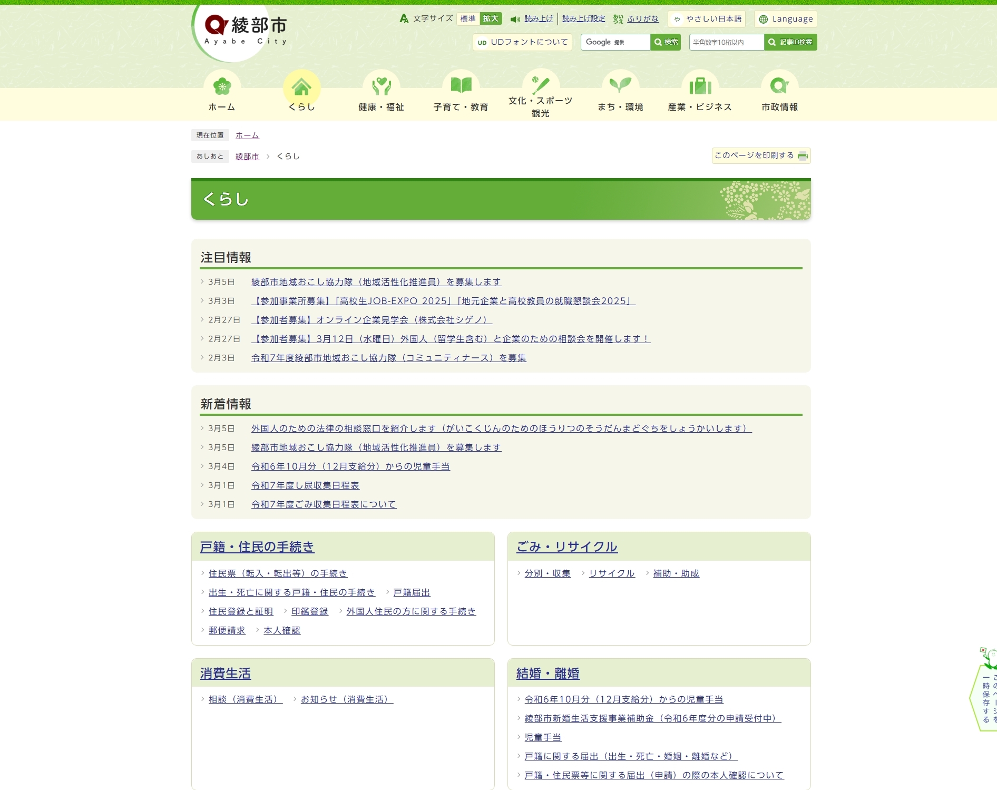This screenshot has width=997, height=790.
Task: Click the speaker icon for 読み上げ
Action: click(515, 18)
